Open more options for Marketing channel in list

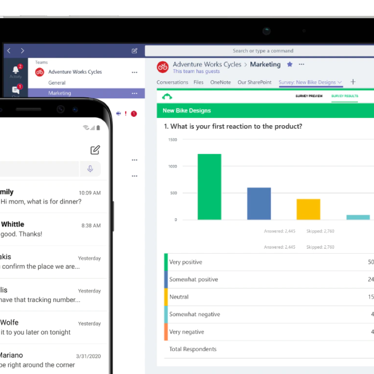pyautogui.click(x=134, y=93)
